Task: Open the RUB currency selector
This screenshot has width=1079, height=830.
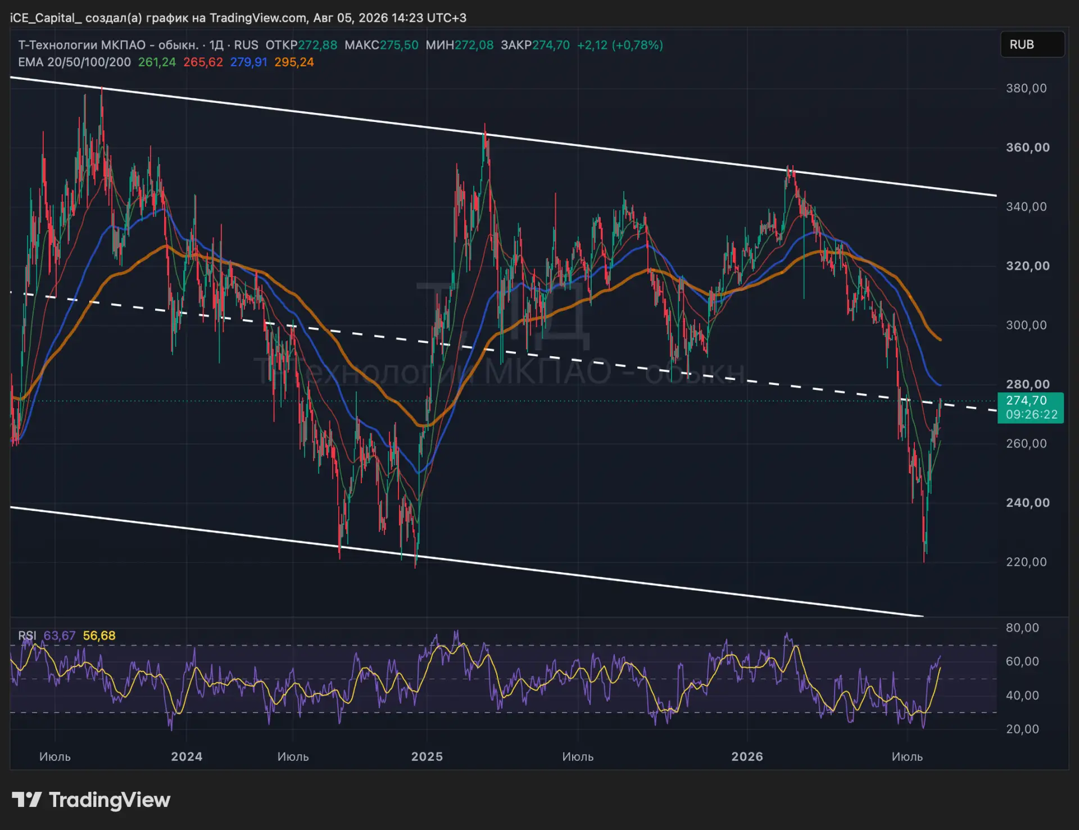Action: (1032, 44)
